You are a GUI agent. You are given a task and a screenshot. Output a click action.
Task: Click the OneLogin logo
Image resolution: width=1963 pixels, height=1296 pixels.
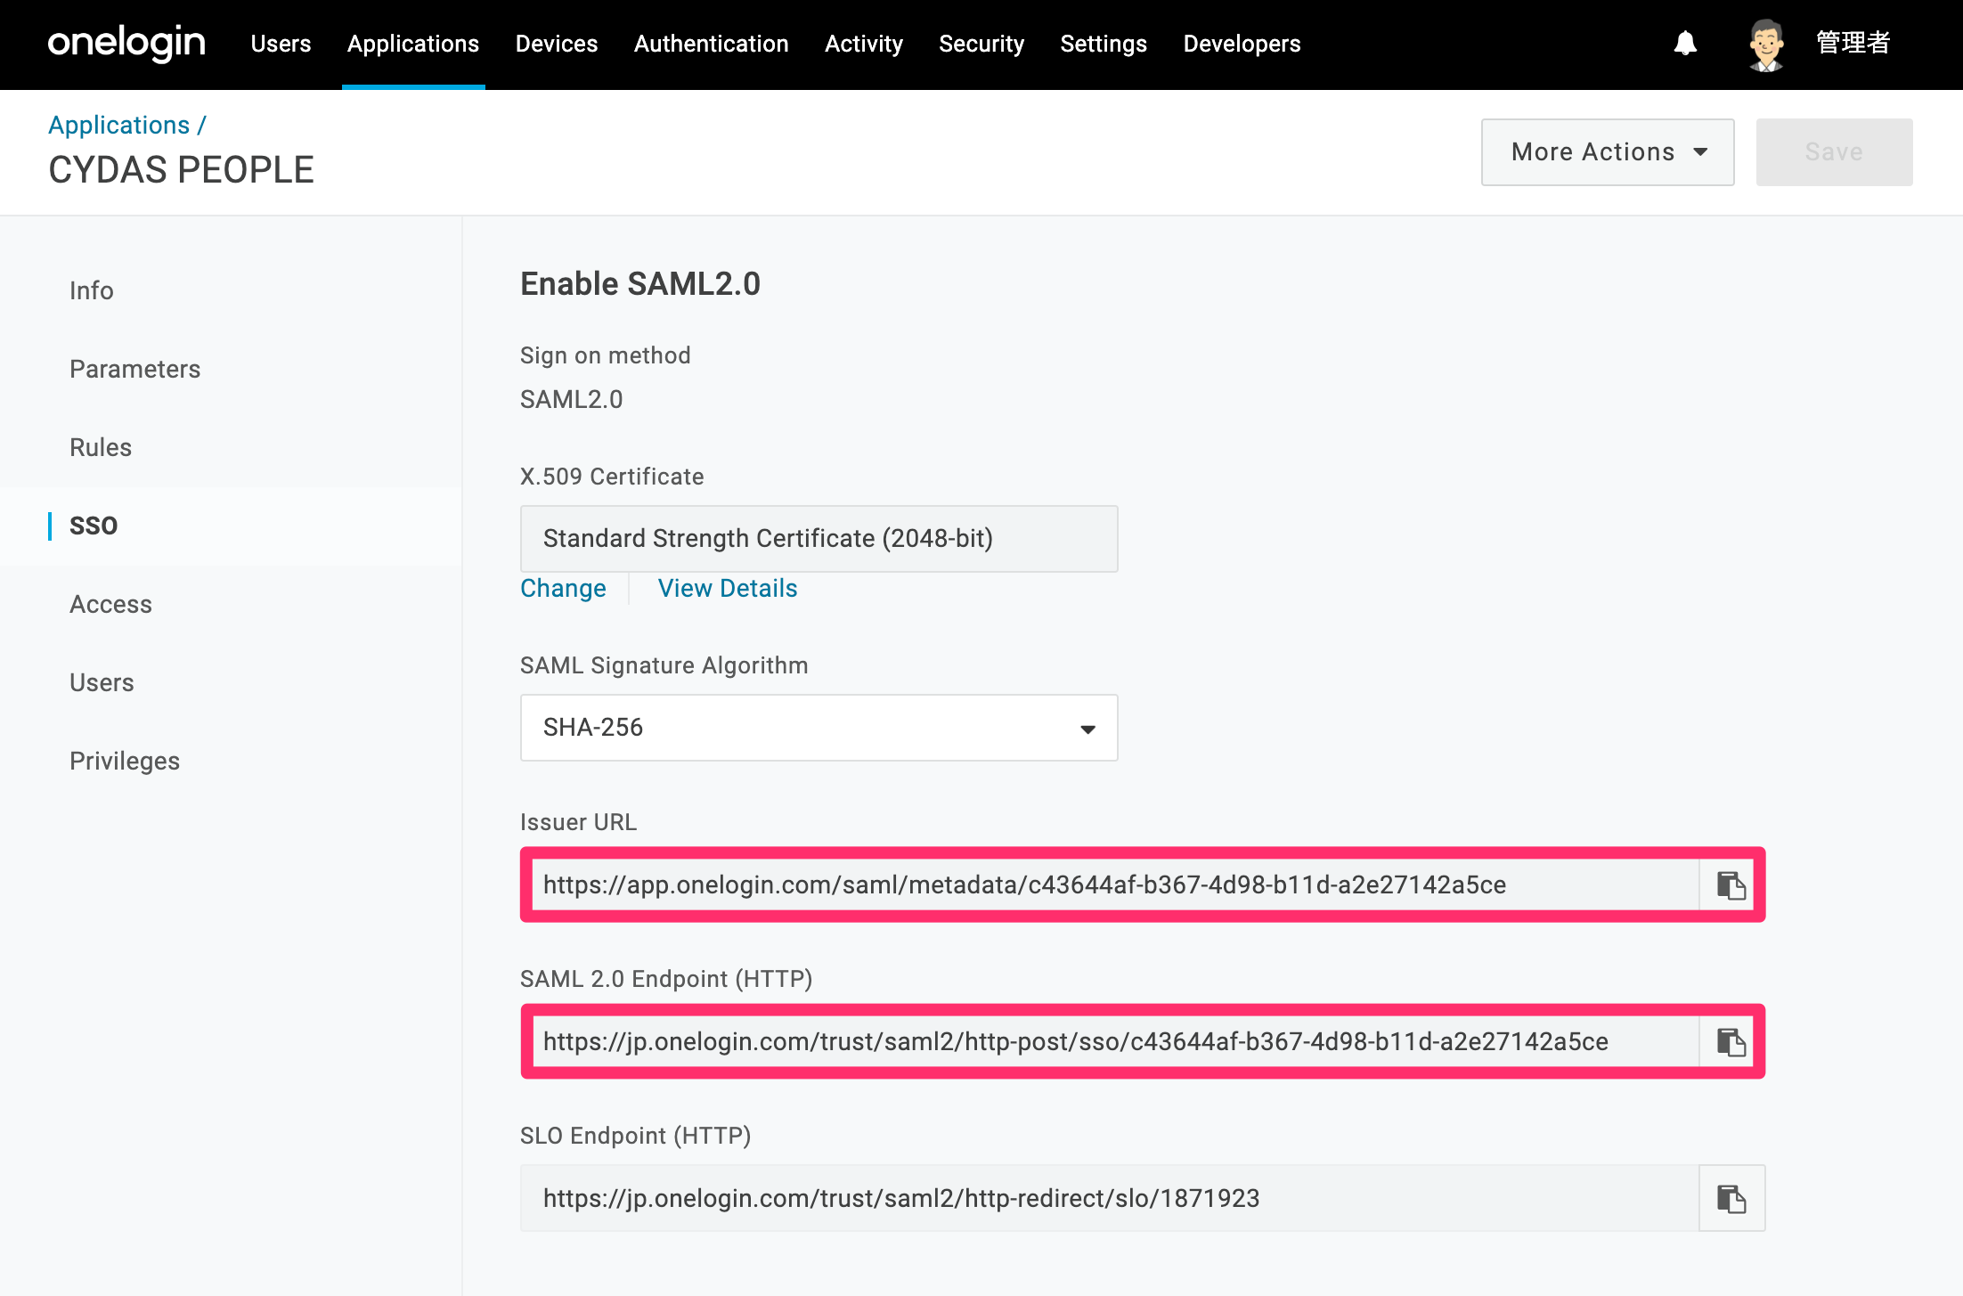(x=126, y=44)
